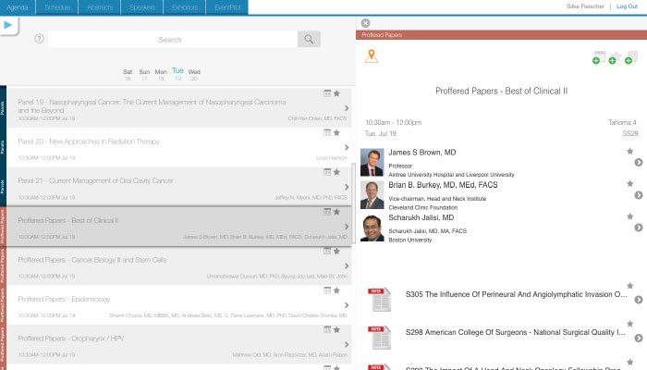Screen dimensions: 647x370
Task: Star speaker Scharukh Jalisi, MD
Action: pyautogui.click(x=630, y=216)
